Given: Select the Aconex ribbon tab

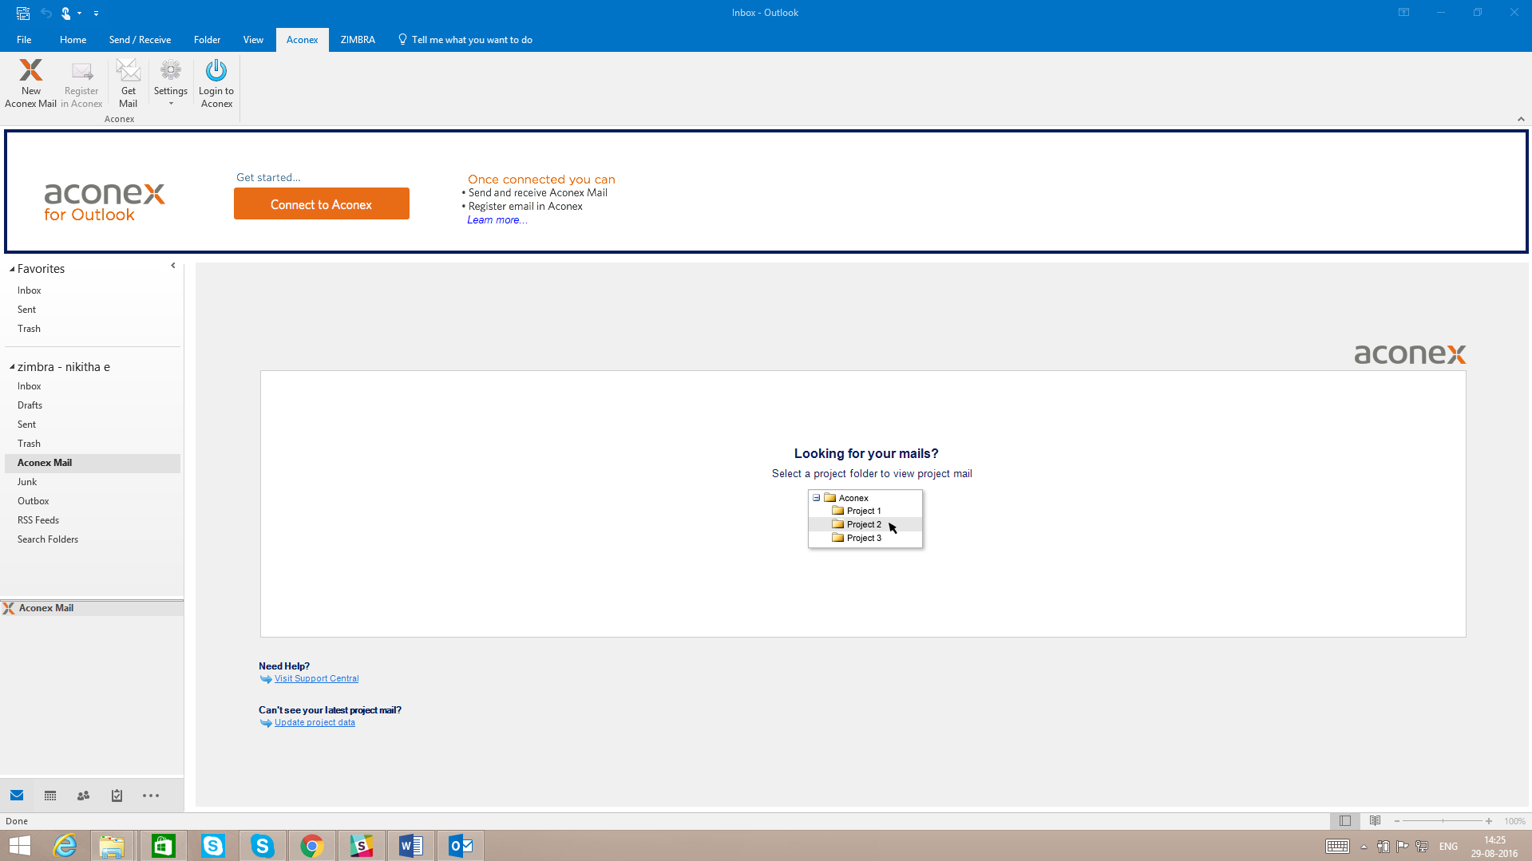Looking at the screenshot, I should pos(302,40).
